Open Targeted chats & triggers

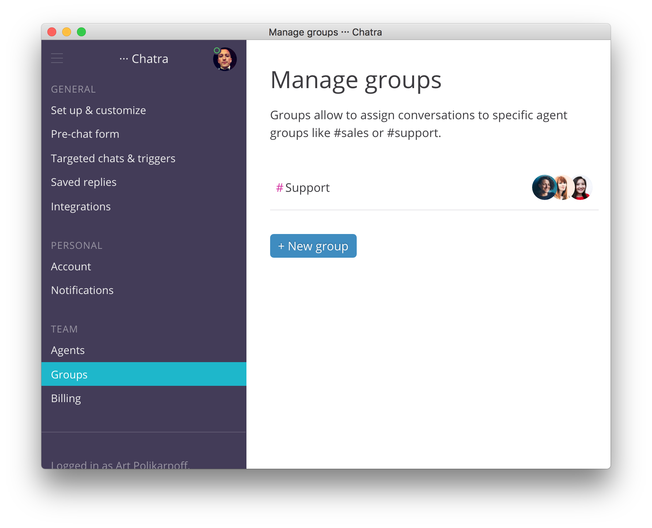tap(113, 158)
